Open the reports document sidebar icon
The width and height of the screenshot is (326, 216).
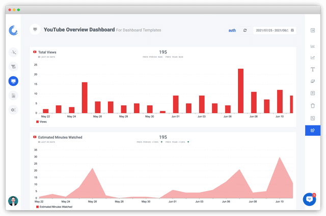click(x=13, y=96)
